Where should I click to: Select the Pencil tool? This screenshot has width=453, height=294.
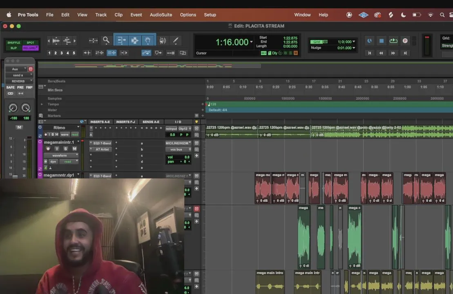pos(176,40)
